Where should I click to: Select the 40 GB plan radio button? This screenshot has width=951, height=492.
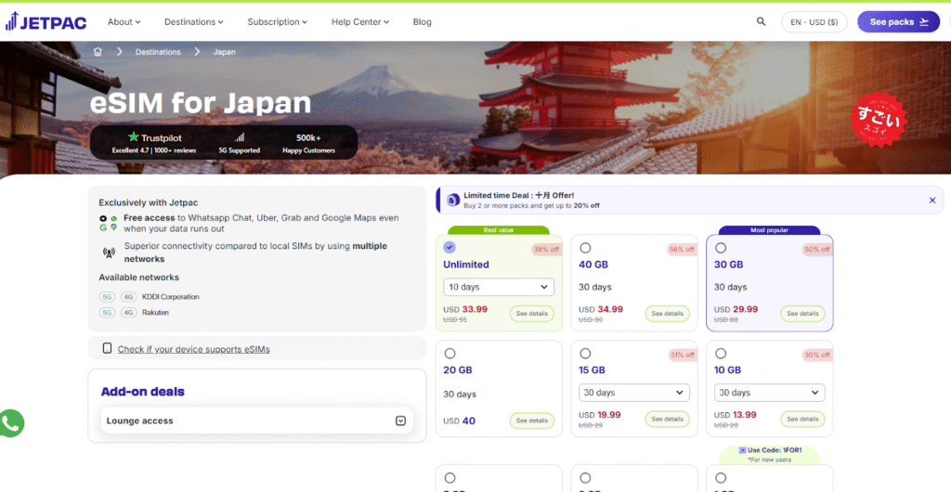click(585, 248)
